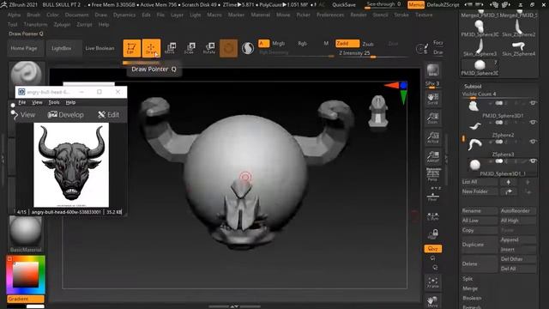Click the Rename button
The image size is (549, 309).
pyautogui.click(x=479, y=211)
